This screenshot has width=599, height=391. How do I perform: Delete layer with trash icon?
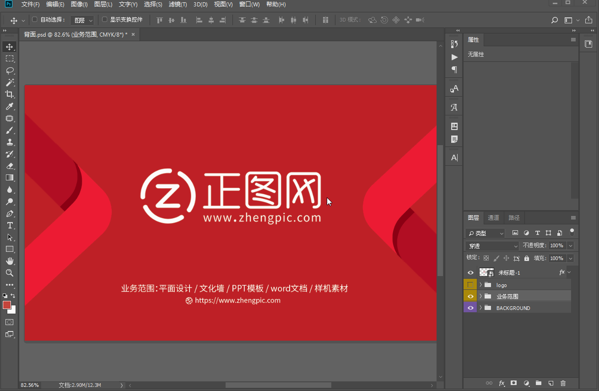(563, 383)
